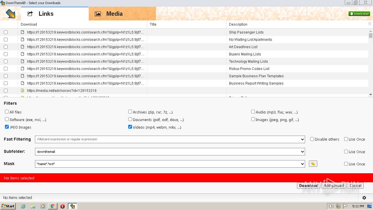Viewport: 373px width, 210px height.
Task: Toggle the Disable others checkbox
Action: click(x=312, y=139)
